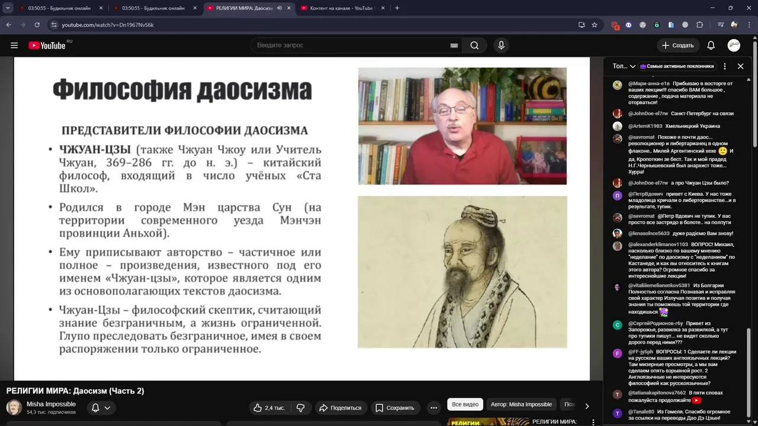Click the address bar URL

pos(108,25)
